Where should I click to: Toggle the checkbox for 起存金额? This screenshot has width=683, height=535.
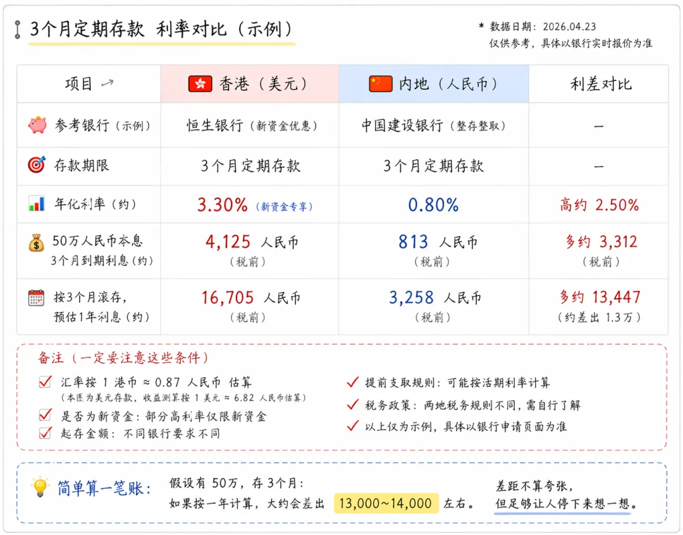(x=46, y=433)
